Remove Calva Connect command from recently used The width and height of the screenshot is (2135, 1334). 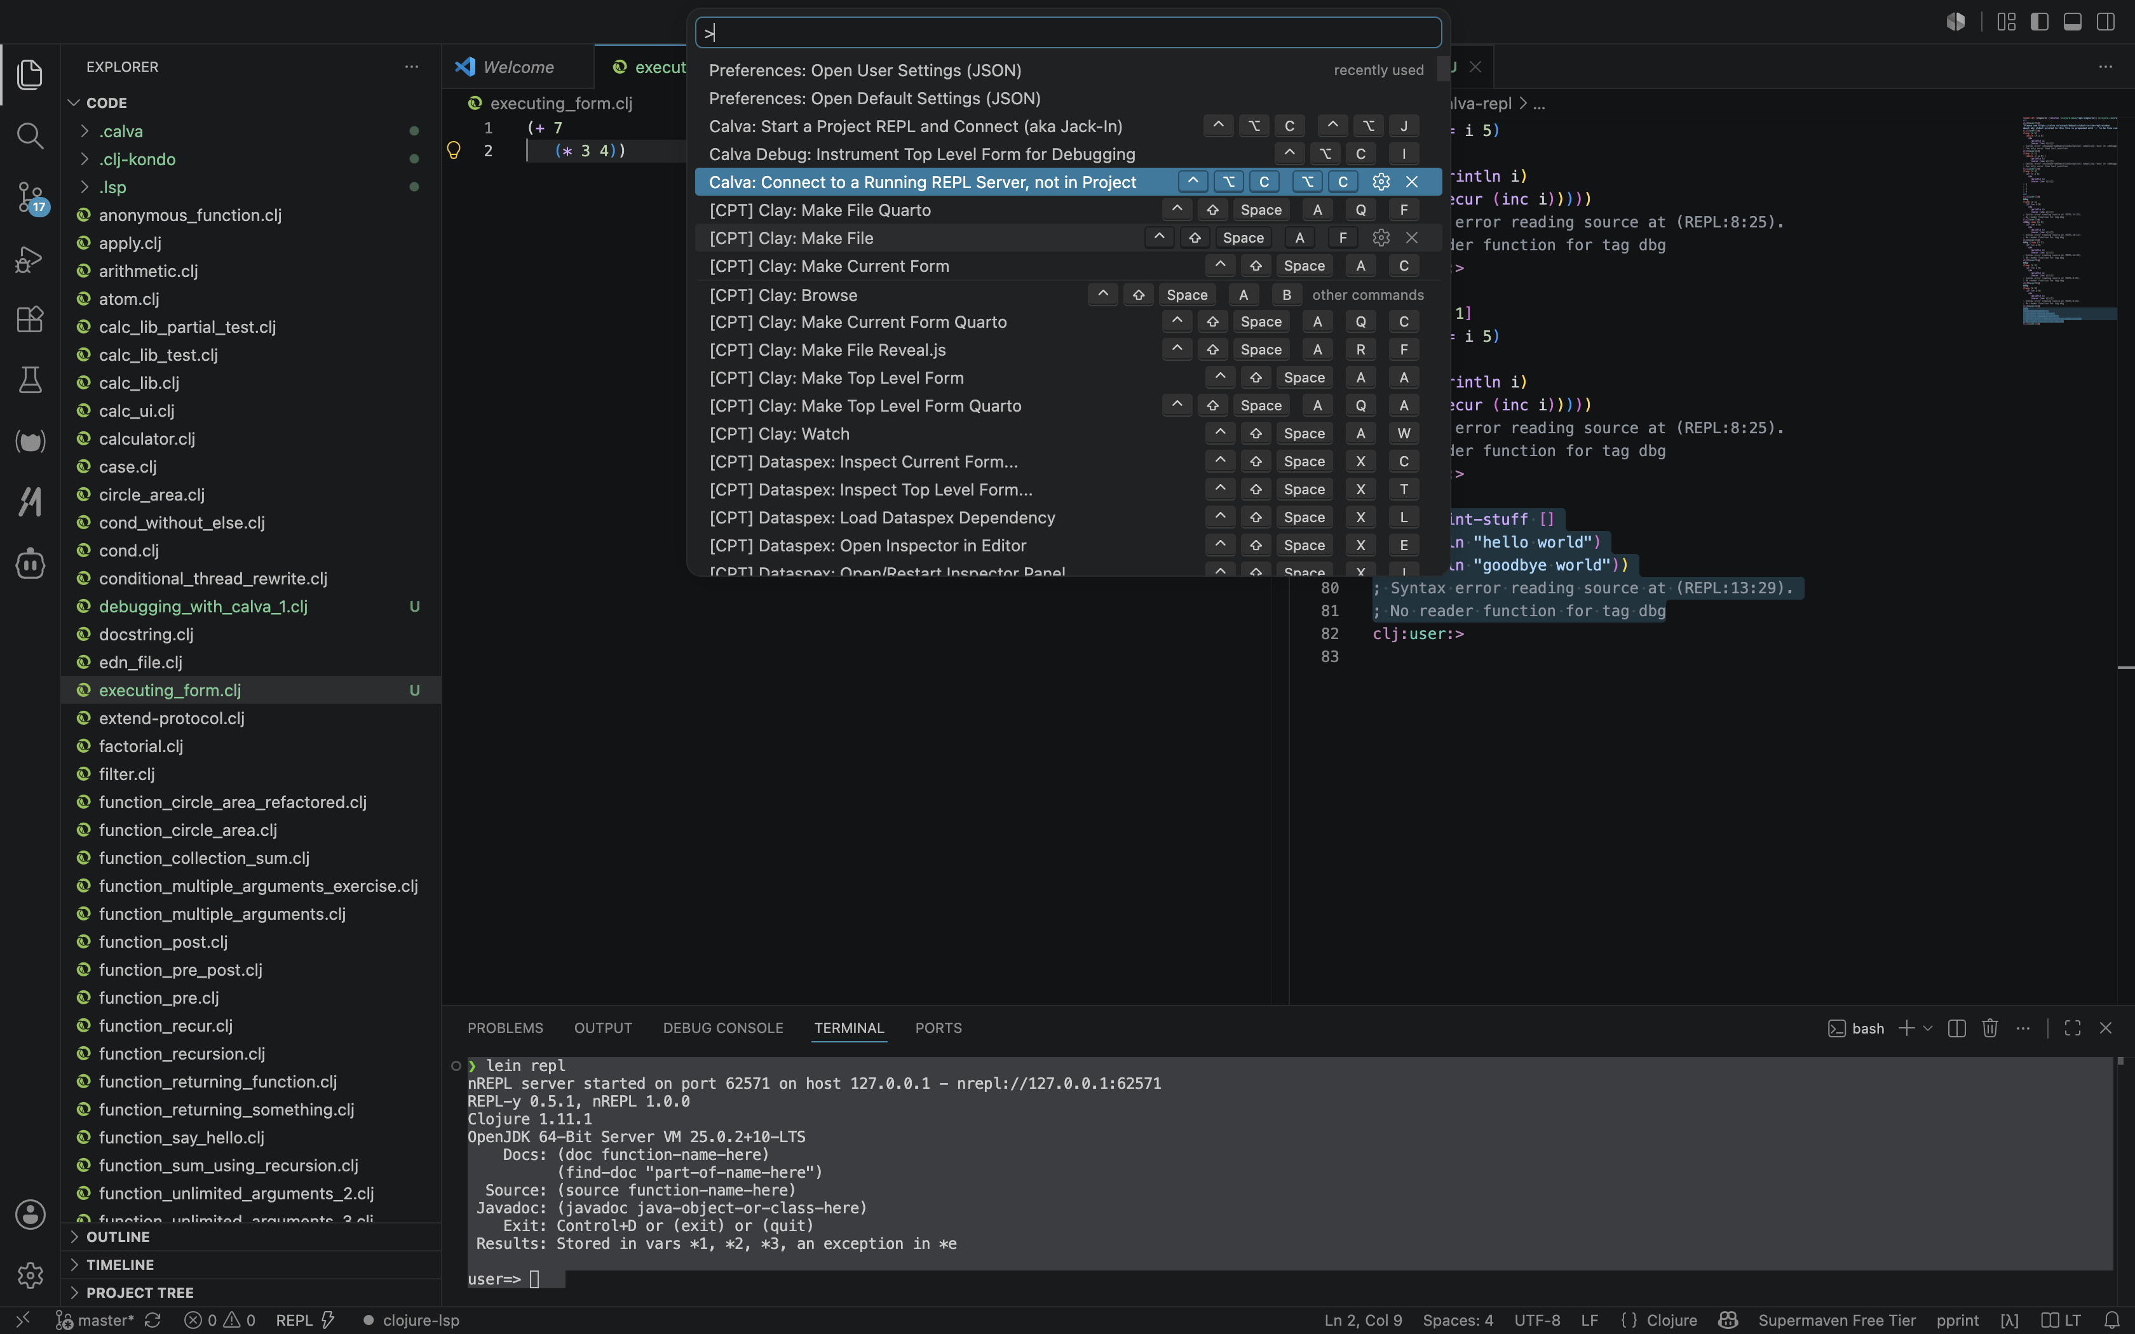pyautogui.click(x=1411, y=182)
